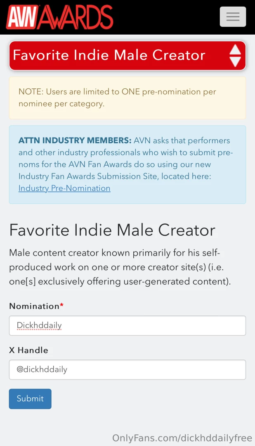Click the red asterisk next to Nomination
Viewport: 255px width, 446px height.
pyautogui.click(x=61, y=304)
